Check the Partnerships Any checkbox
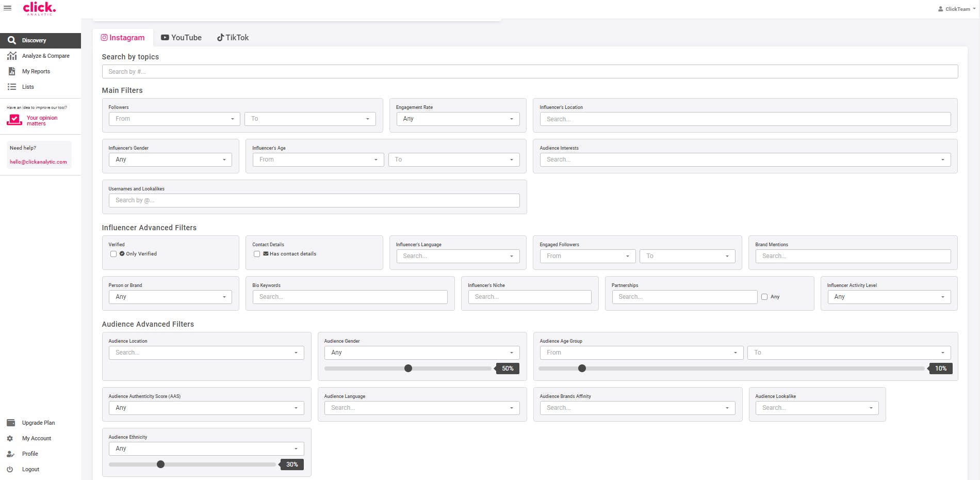The height and width of the screenshot is (480, 980). [764, 297]
